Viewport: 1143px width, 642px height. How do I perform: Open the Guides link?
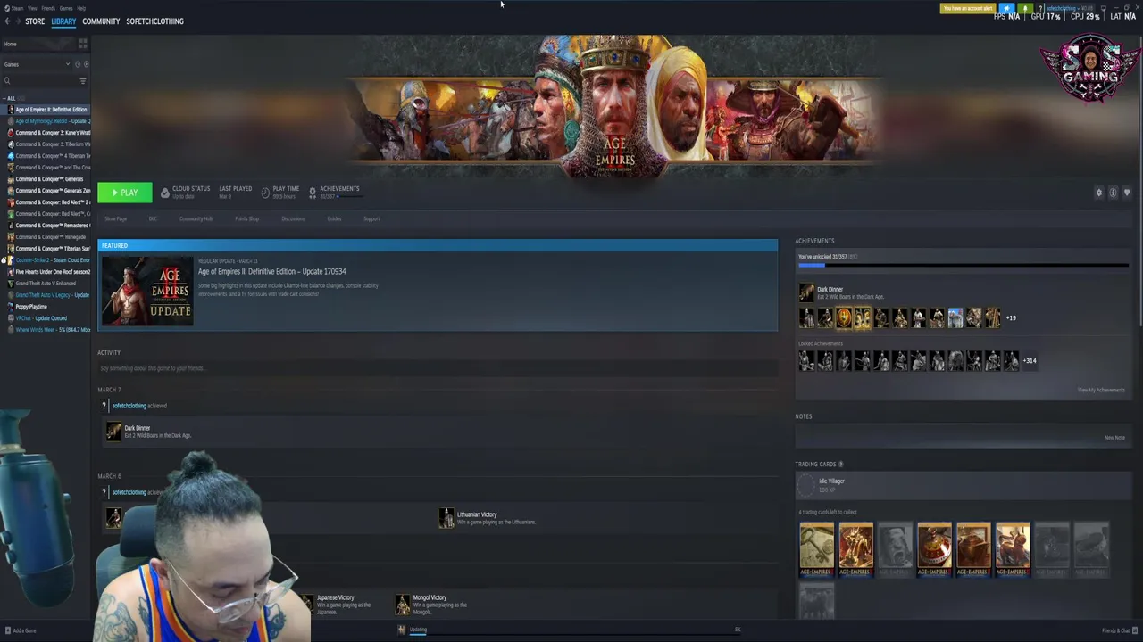click(334, 218)
